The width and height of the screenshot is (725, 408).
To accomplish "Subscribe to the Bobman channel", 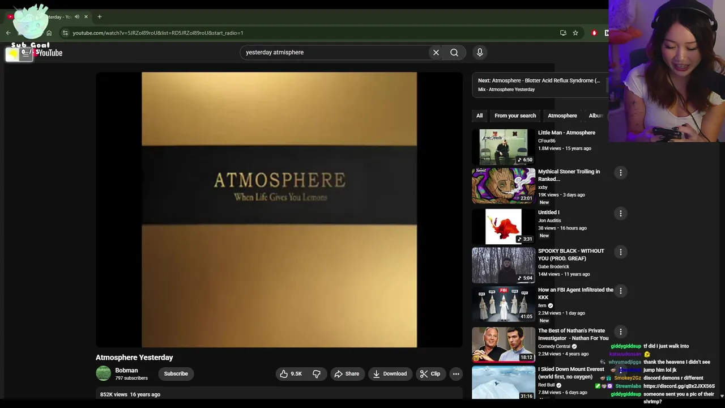I will coord(176,373).
